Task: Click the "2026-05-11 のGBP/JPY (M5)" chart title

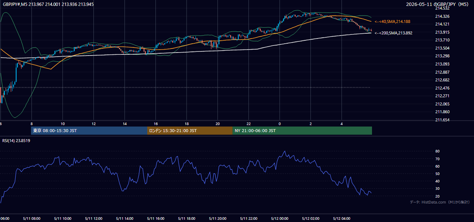Action: (x=438, y=4)
